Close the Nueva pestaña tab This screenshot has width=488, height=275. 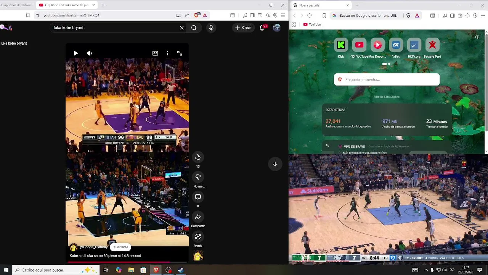[347, 5]
